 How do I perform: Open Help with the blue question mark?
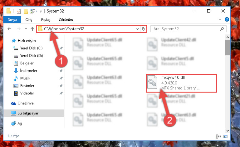pos(227,19)
